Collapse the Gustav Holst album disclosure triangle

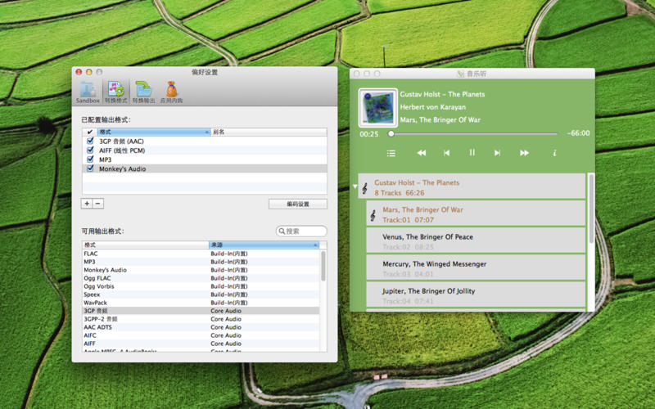pyautogui.click(x=355, y=187)
